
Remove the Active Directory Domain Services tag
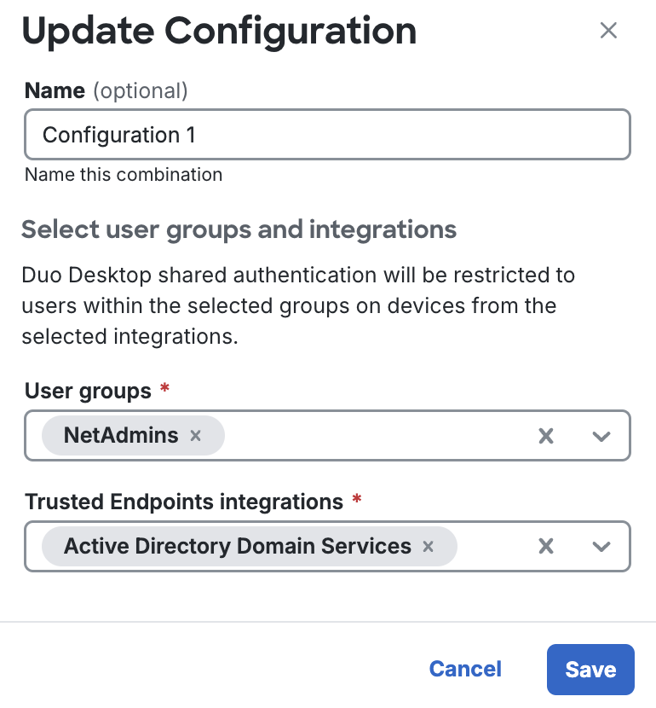pyautogui.click(x=428, y=546)
